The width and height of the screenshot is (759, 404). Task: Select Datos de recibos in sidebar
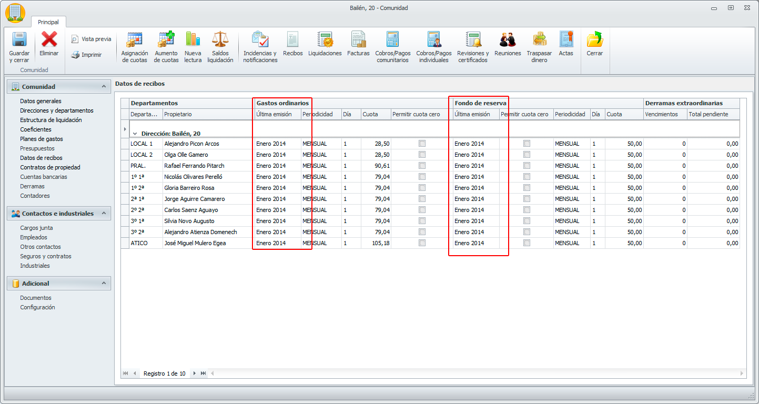coord(41,158)
